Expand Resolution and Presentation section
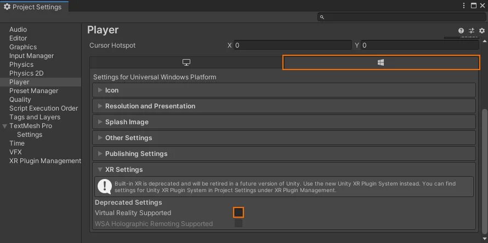This screenshot has width=488, height=243. click(284, 106)
